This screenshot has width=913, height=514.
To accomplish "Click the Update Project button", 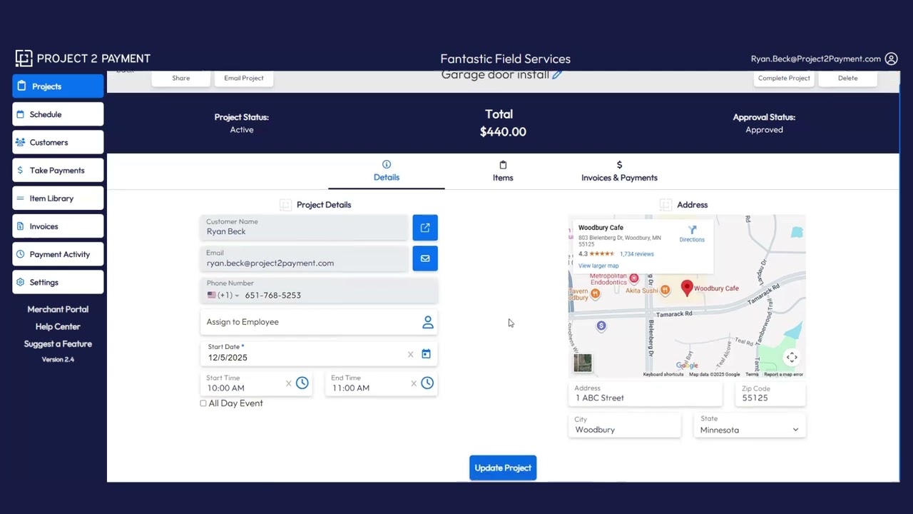I will point(503,468).
